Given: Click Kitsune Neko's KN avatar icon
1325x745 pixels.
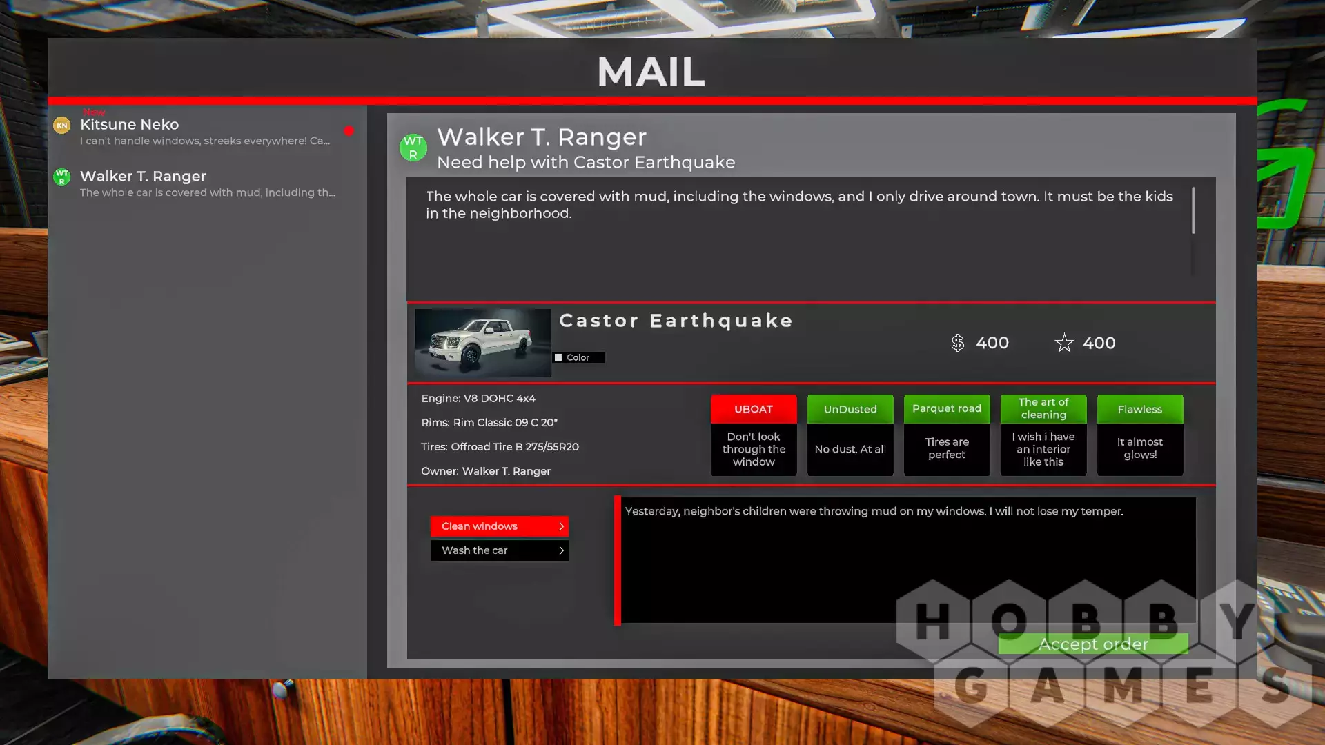Looking at the screenshot, I should tap(62, 126).
